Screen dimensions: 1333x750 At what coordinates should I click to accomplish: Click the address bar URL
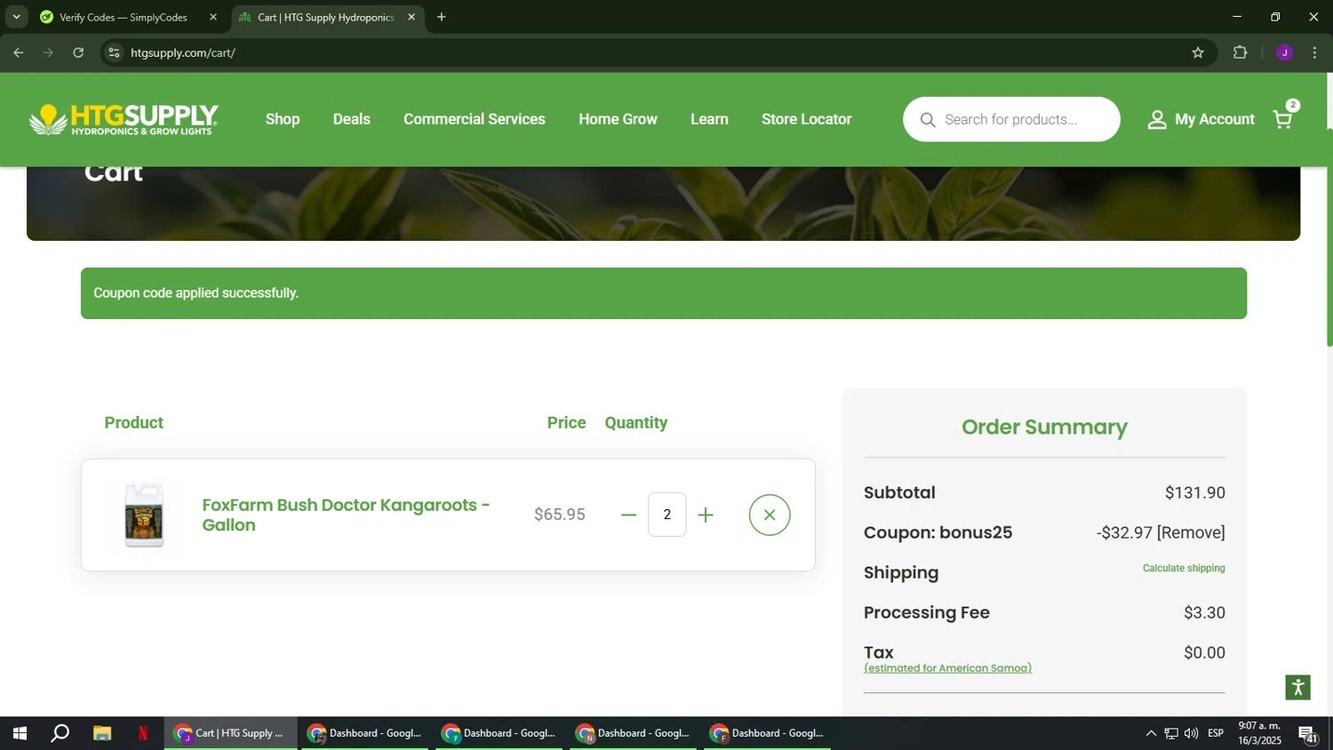click(183, 53)
